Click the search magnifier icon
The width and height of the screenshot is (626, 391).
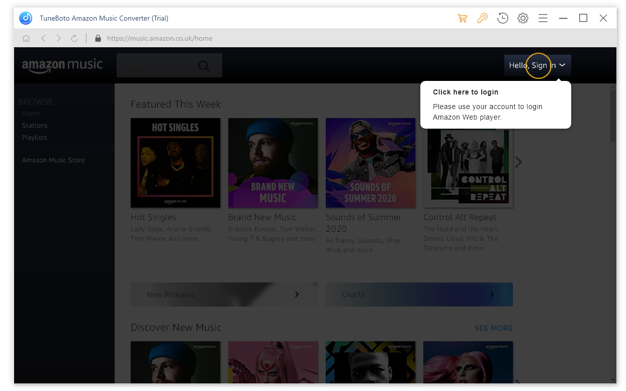[x=204, y=66]
